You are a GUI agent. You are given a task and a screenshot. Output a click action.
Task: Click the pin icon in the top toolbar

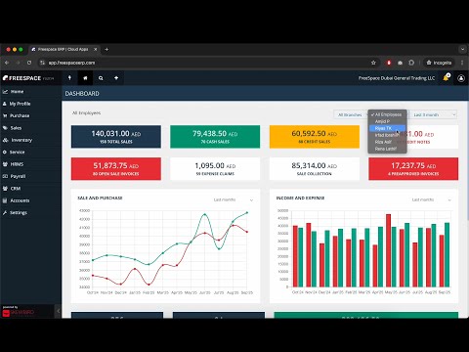(69, 78)
